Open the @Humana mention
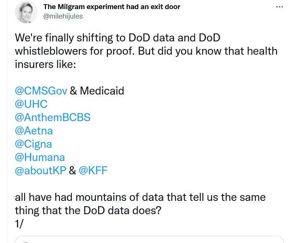The image size is (290, 243). click(40, 157)
